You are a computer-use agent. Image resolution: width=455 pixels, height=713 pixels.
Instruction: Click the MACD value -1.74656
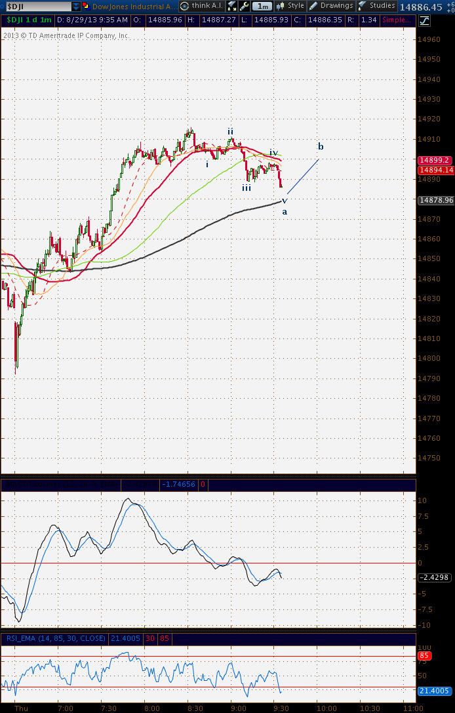(180, 484)
